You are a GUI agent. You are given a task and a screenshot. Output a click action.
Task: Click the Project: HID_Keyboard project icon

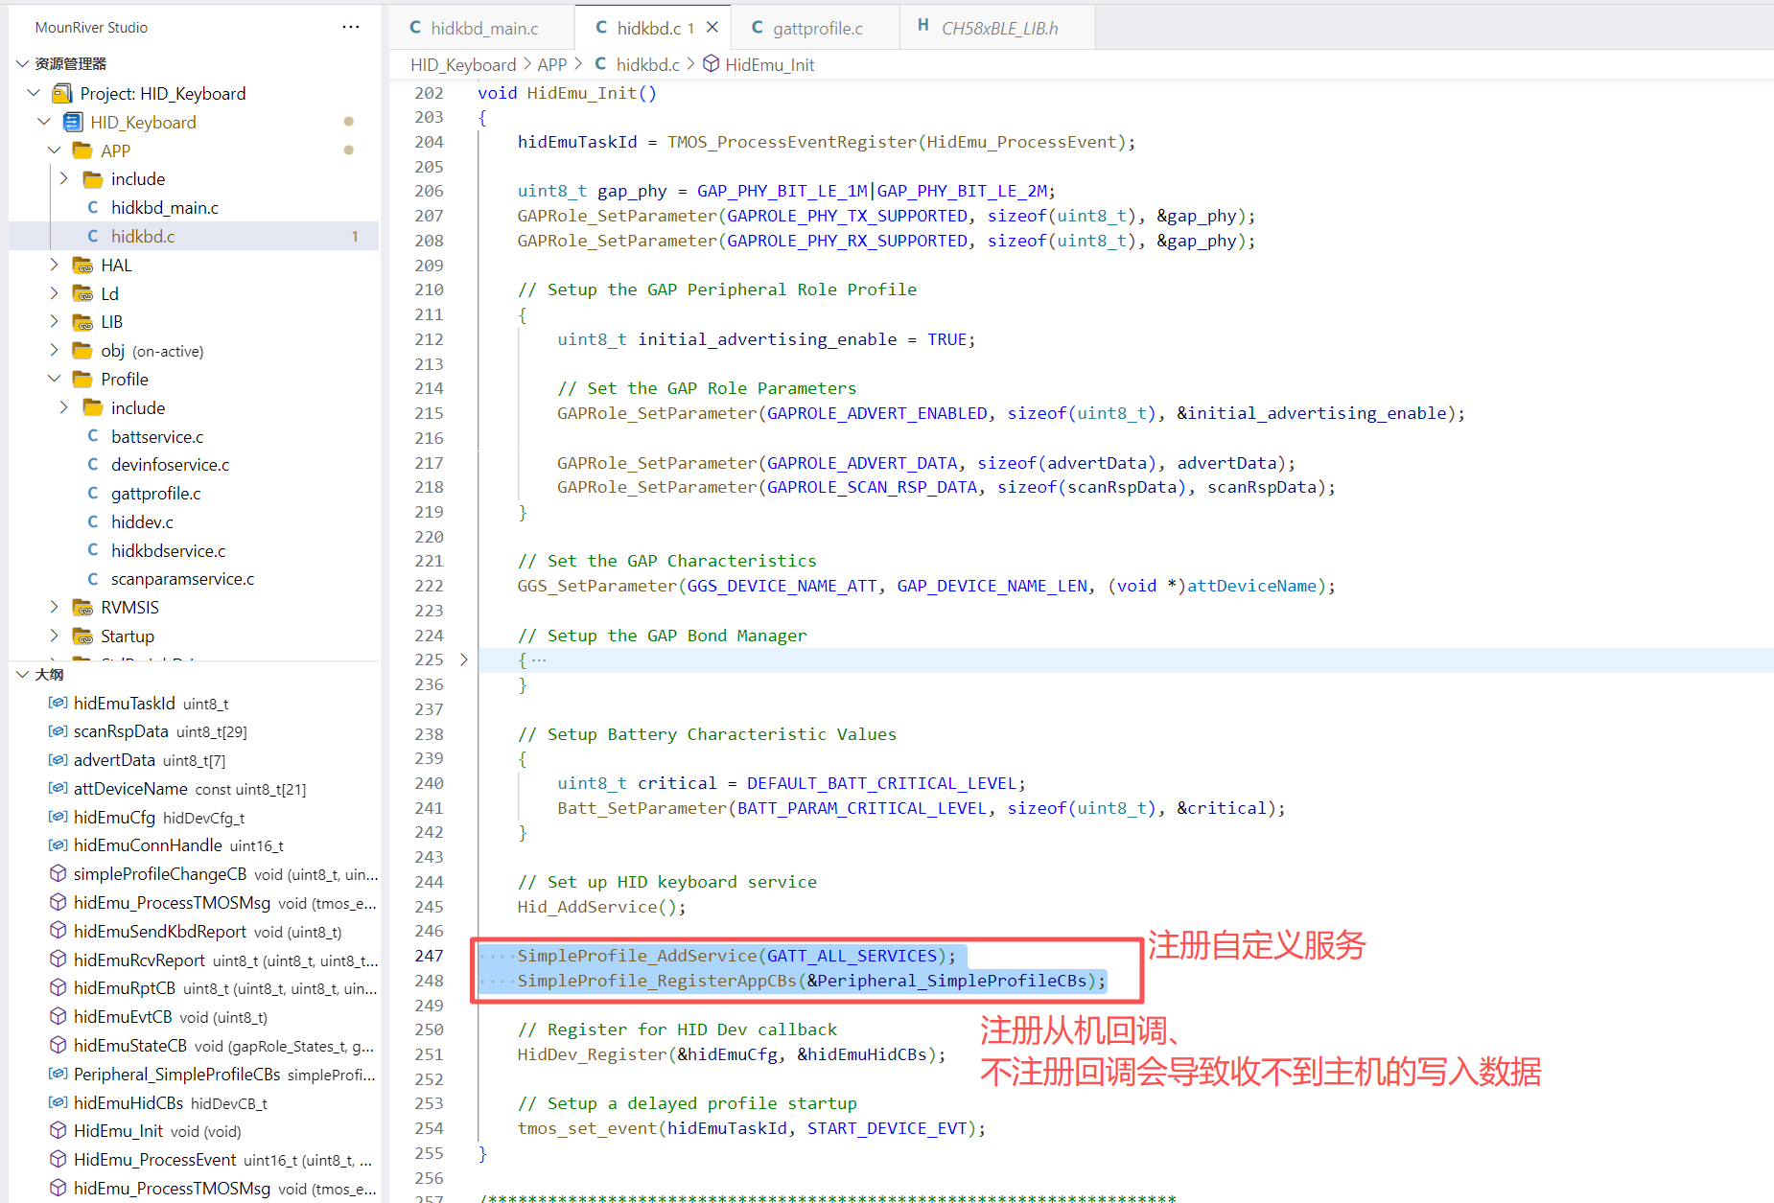[x=62, y=93]
